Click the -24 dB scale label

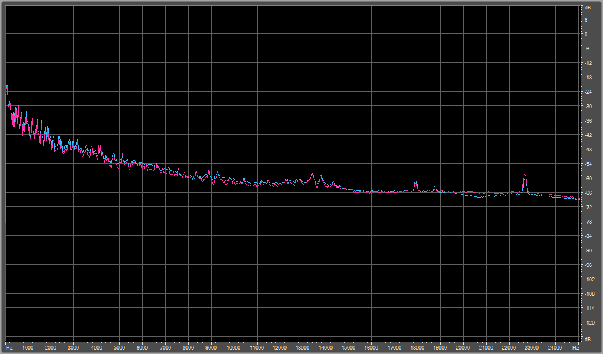coord(588,92)
